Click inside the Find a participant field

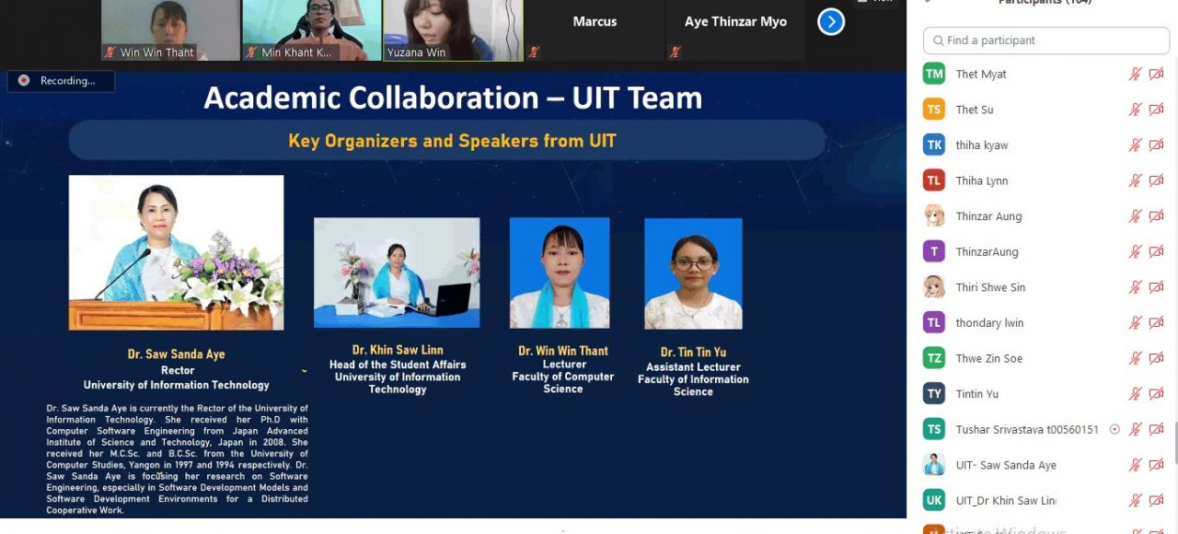pyautogui.click(x=1049, y=41)
